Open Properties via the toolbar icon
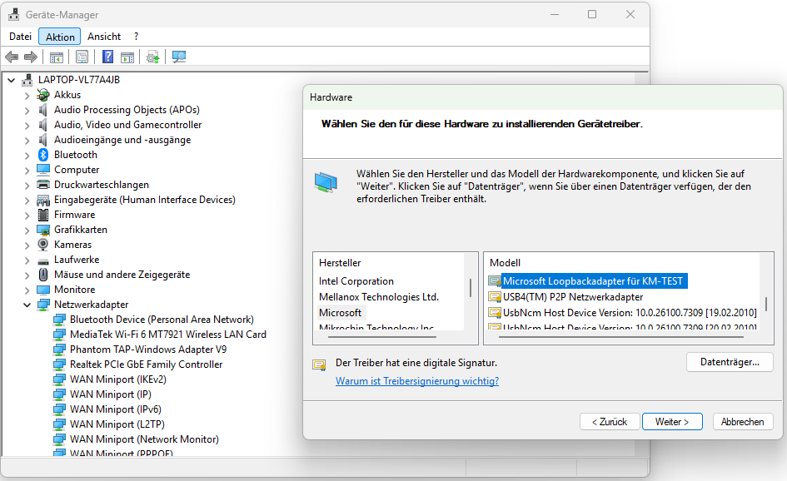787x481 pixels. (82, 57)
